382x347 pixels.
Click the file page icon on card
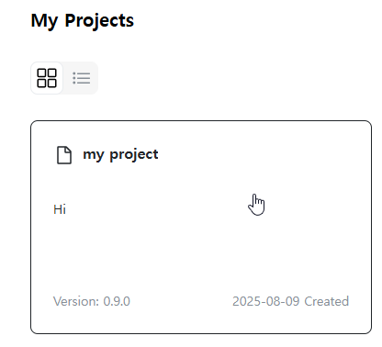(x=64, y=155)
